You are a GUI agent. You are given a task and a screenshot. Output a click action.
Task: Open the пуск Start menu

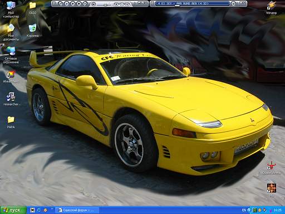coord(13,210)
